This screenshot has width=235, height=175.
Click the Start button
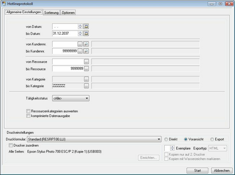pyautogui.click(x=197, y=171)
